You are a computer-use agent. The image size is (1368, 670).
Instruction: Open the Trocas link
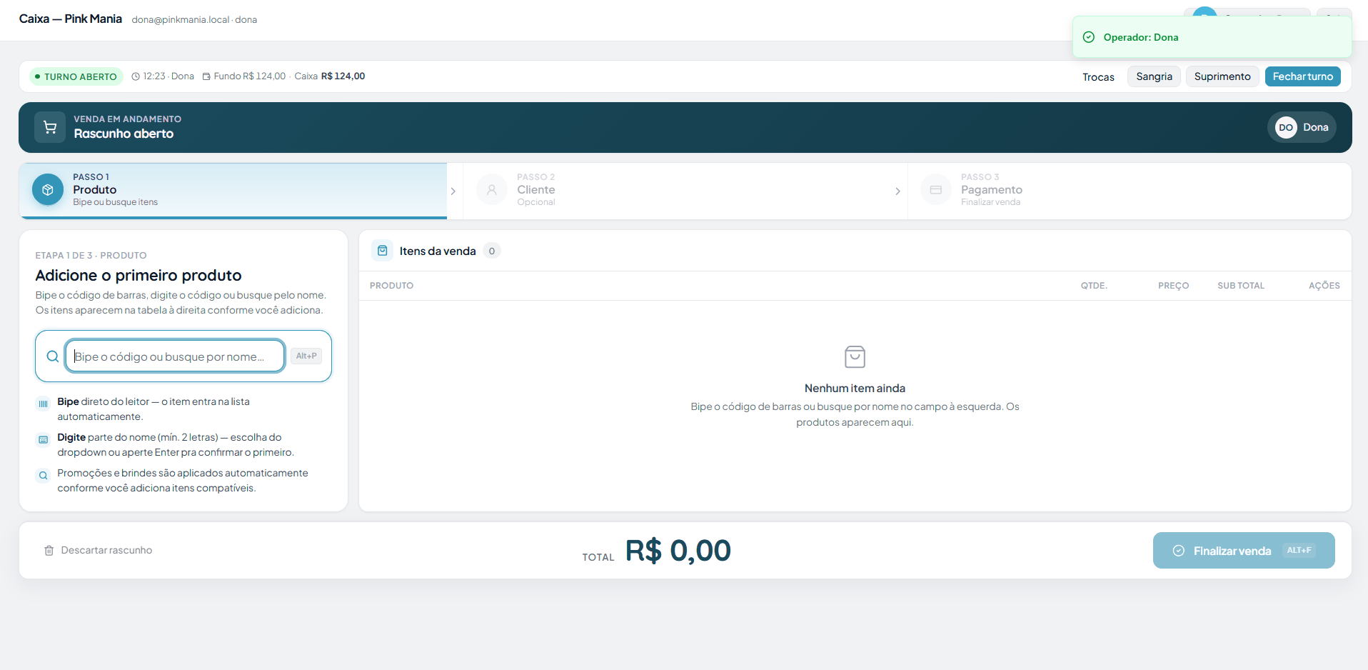1098,77
